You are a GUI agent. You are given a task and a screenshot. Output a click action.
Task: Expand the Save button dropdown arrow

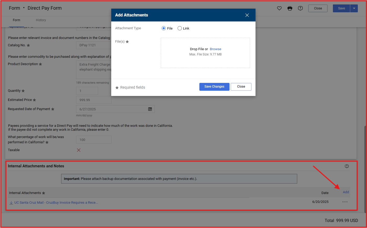pyautogui.click(x=354, y=8)
